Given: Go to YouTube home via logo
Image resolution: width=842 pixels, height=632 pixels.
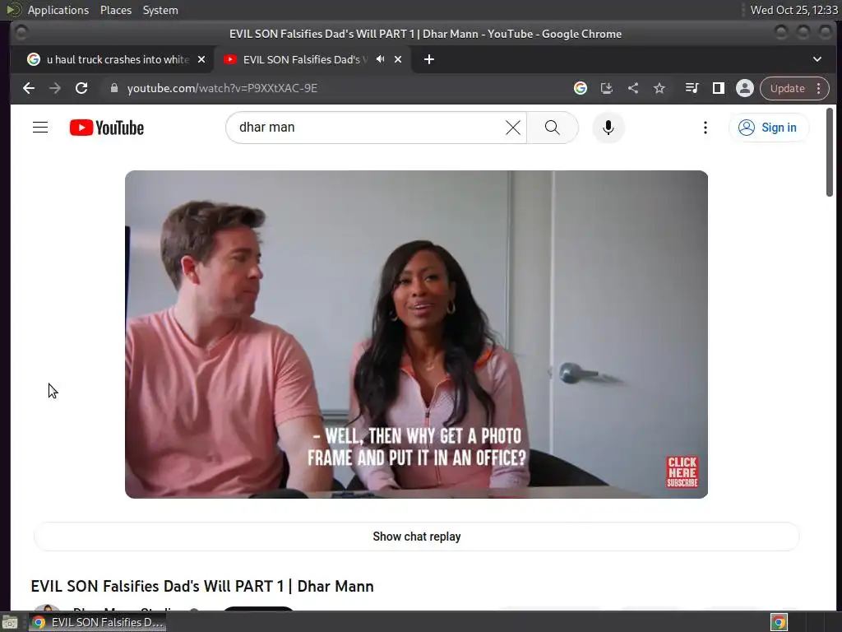Looking at the screenshot, I should [107, 128].
